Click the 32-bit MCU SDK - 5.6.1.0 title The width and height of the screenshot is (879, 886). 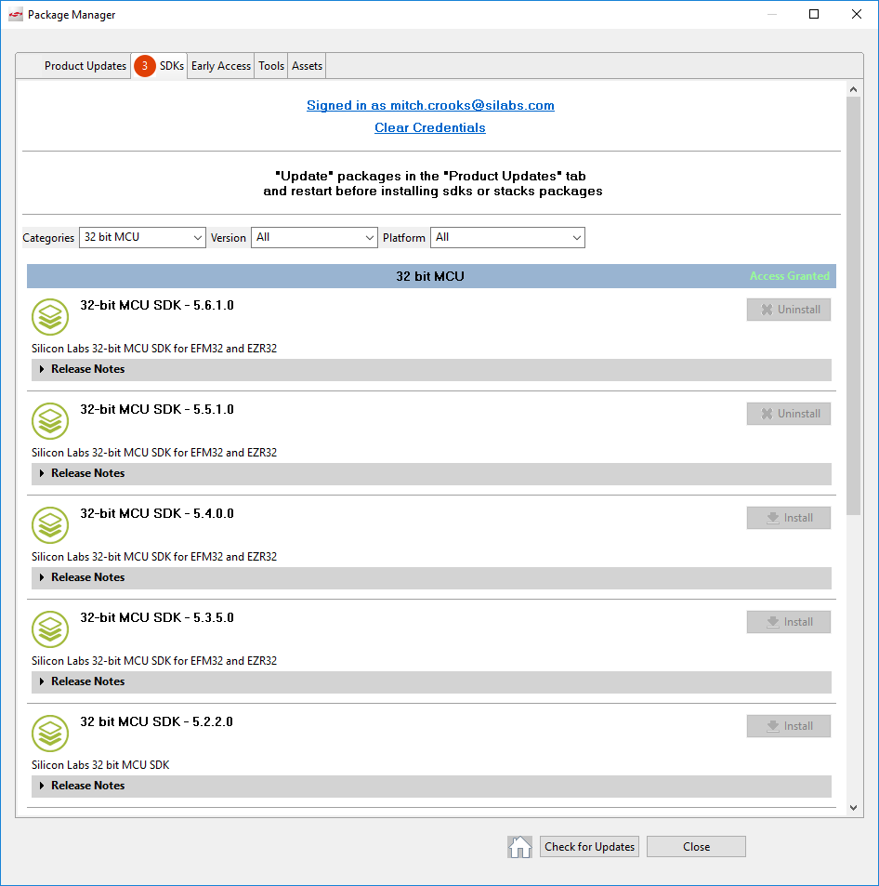[156, 305]
